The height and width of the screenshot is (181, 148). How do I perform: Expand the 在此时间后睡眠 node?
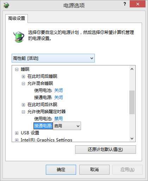[x=23, y=76]
